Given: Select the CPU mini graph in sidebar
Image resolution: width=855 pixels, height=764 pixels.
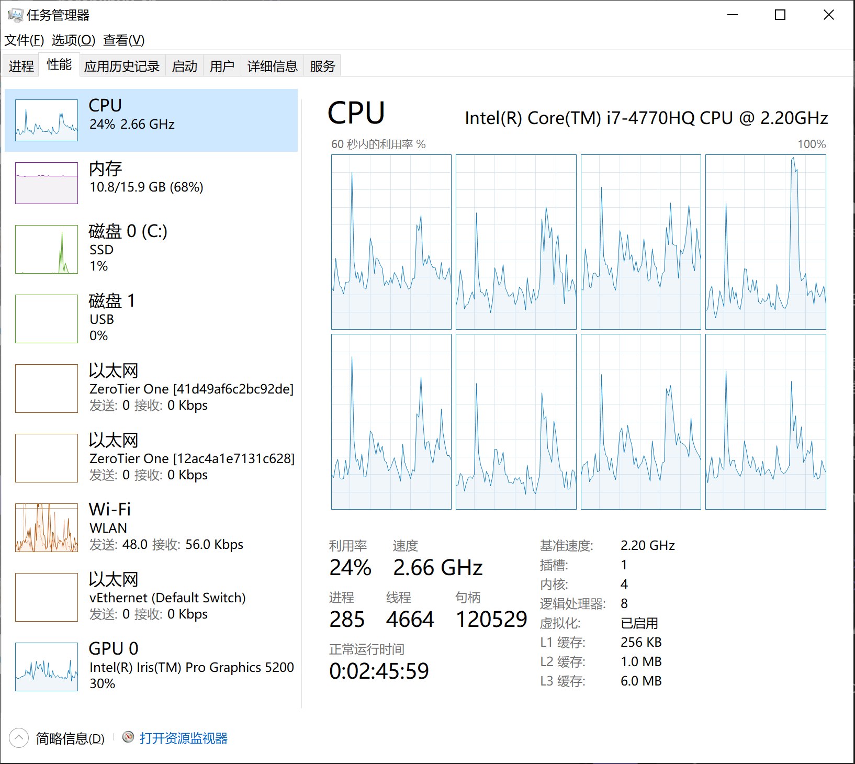Looking at the screenshot, I should tap(47, 120).
